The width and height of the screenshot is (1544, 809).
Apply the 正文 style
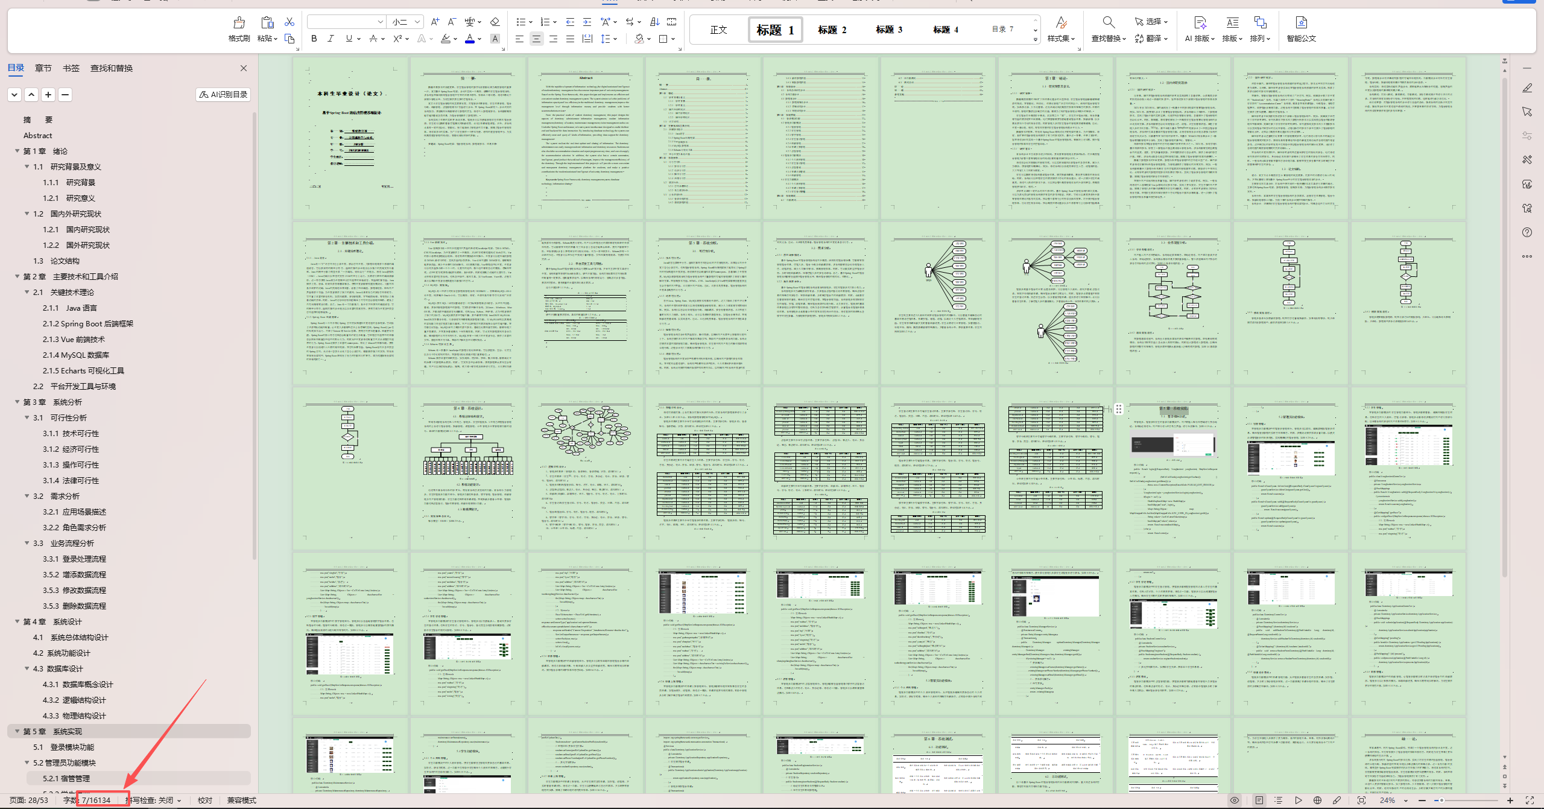point(718,30)
